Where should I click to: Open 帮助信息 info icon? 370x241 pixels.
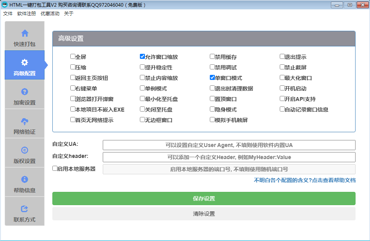pos(25,179)
